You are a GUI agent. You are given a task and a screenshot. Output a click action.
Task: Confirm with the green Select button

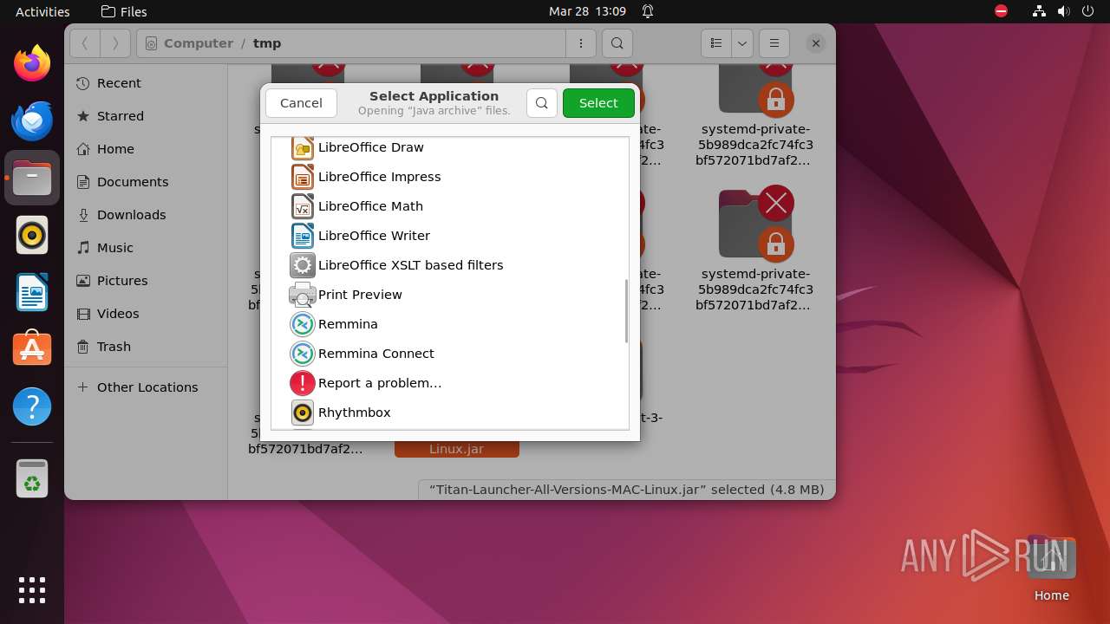click(x=598, y=103)
